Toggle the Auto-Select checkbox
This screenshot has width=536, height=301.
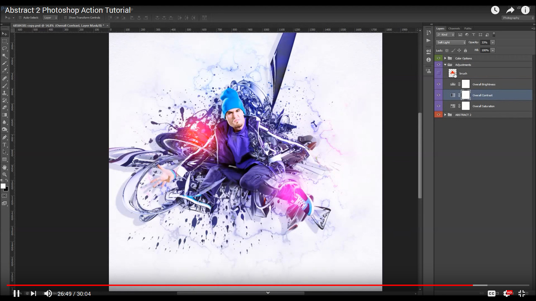(x=20, y=18)
